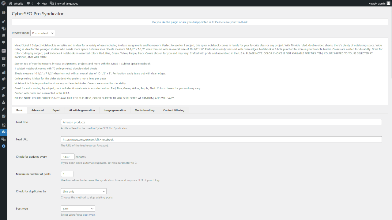Viewport: 392px width, 220px height.
Task: Open the translation languages icon in sidebar
Action: pos(4,139)
